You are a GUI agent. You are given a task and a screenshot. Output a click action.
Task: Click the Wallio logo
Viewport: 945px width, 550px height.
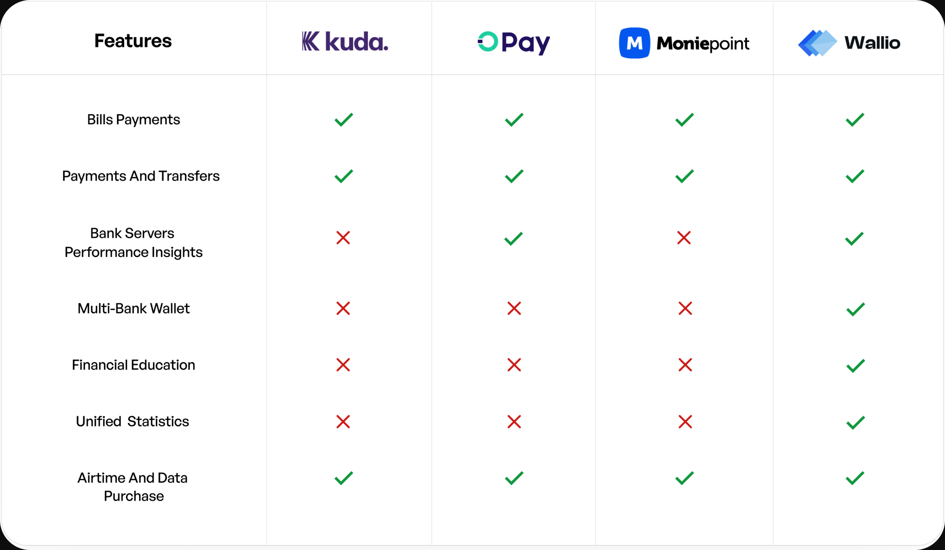849,43
